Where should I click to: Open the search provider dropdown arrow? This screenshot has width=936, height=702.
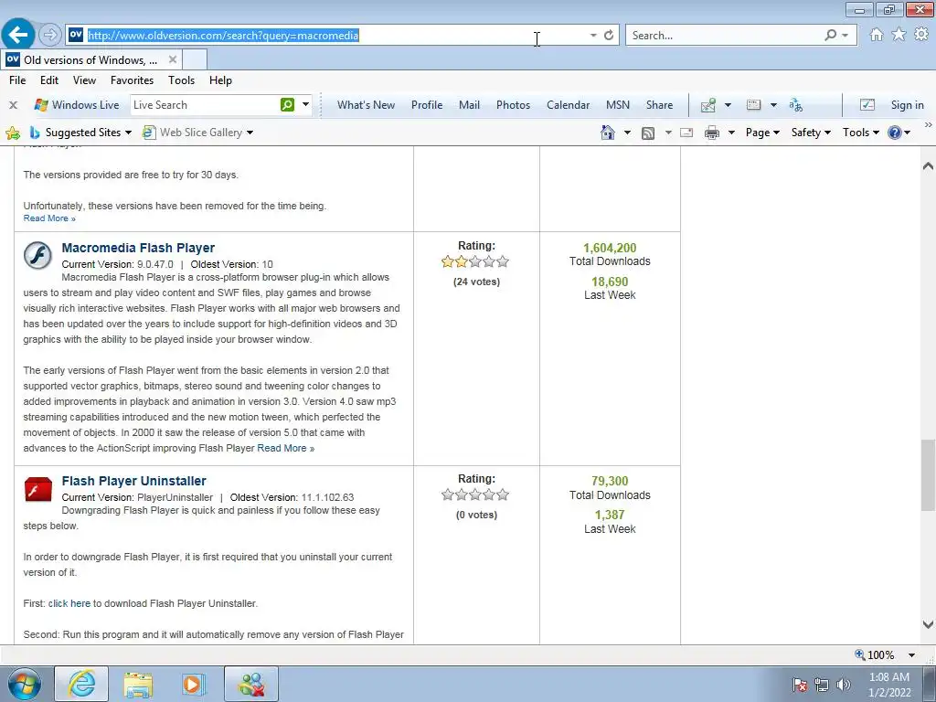[845, 36]
